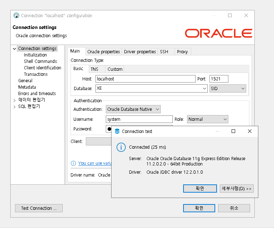Open the Driver properties tab

tap(140, 52)
